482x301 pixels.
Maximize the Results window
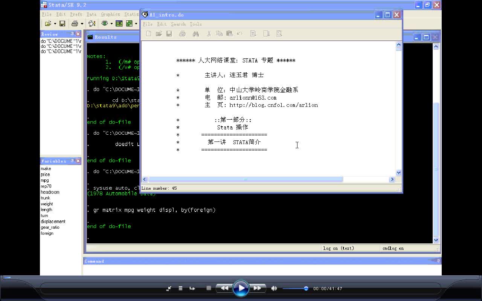point(426,37)
